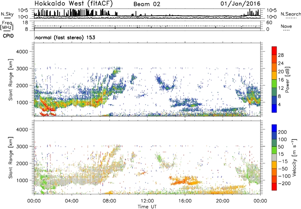Pick the red top segment of power colorbar
Screen dimensions: 301x209
tap(274, 51)
